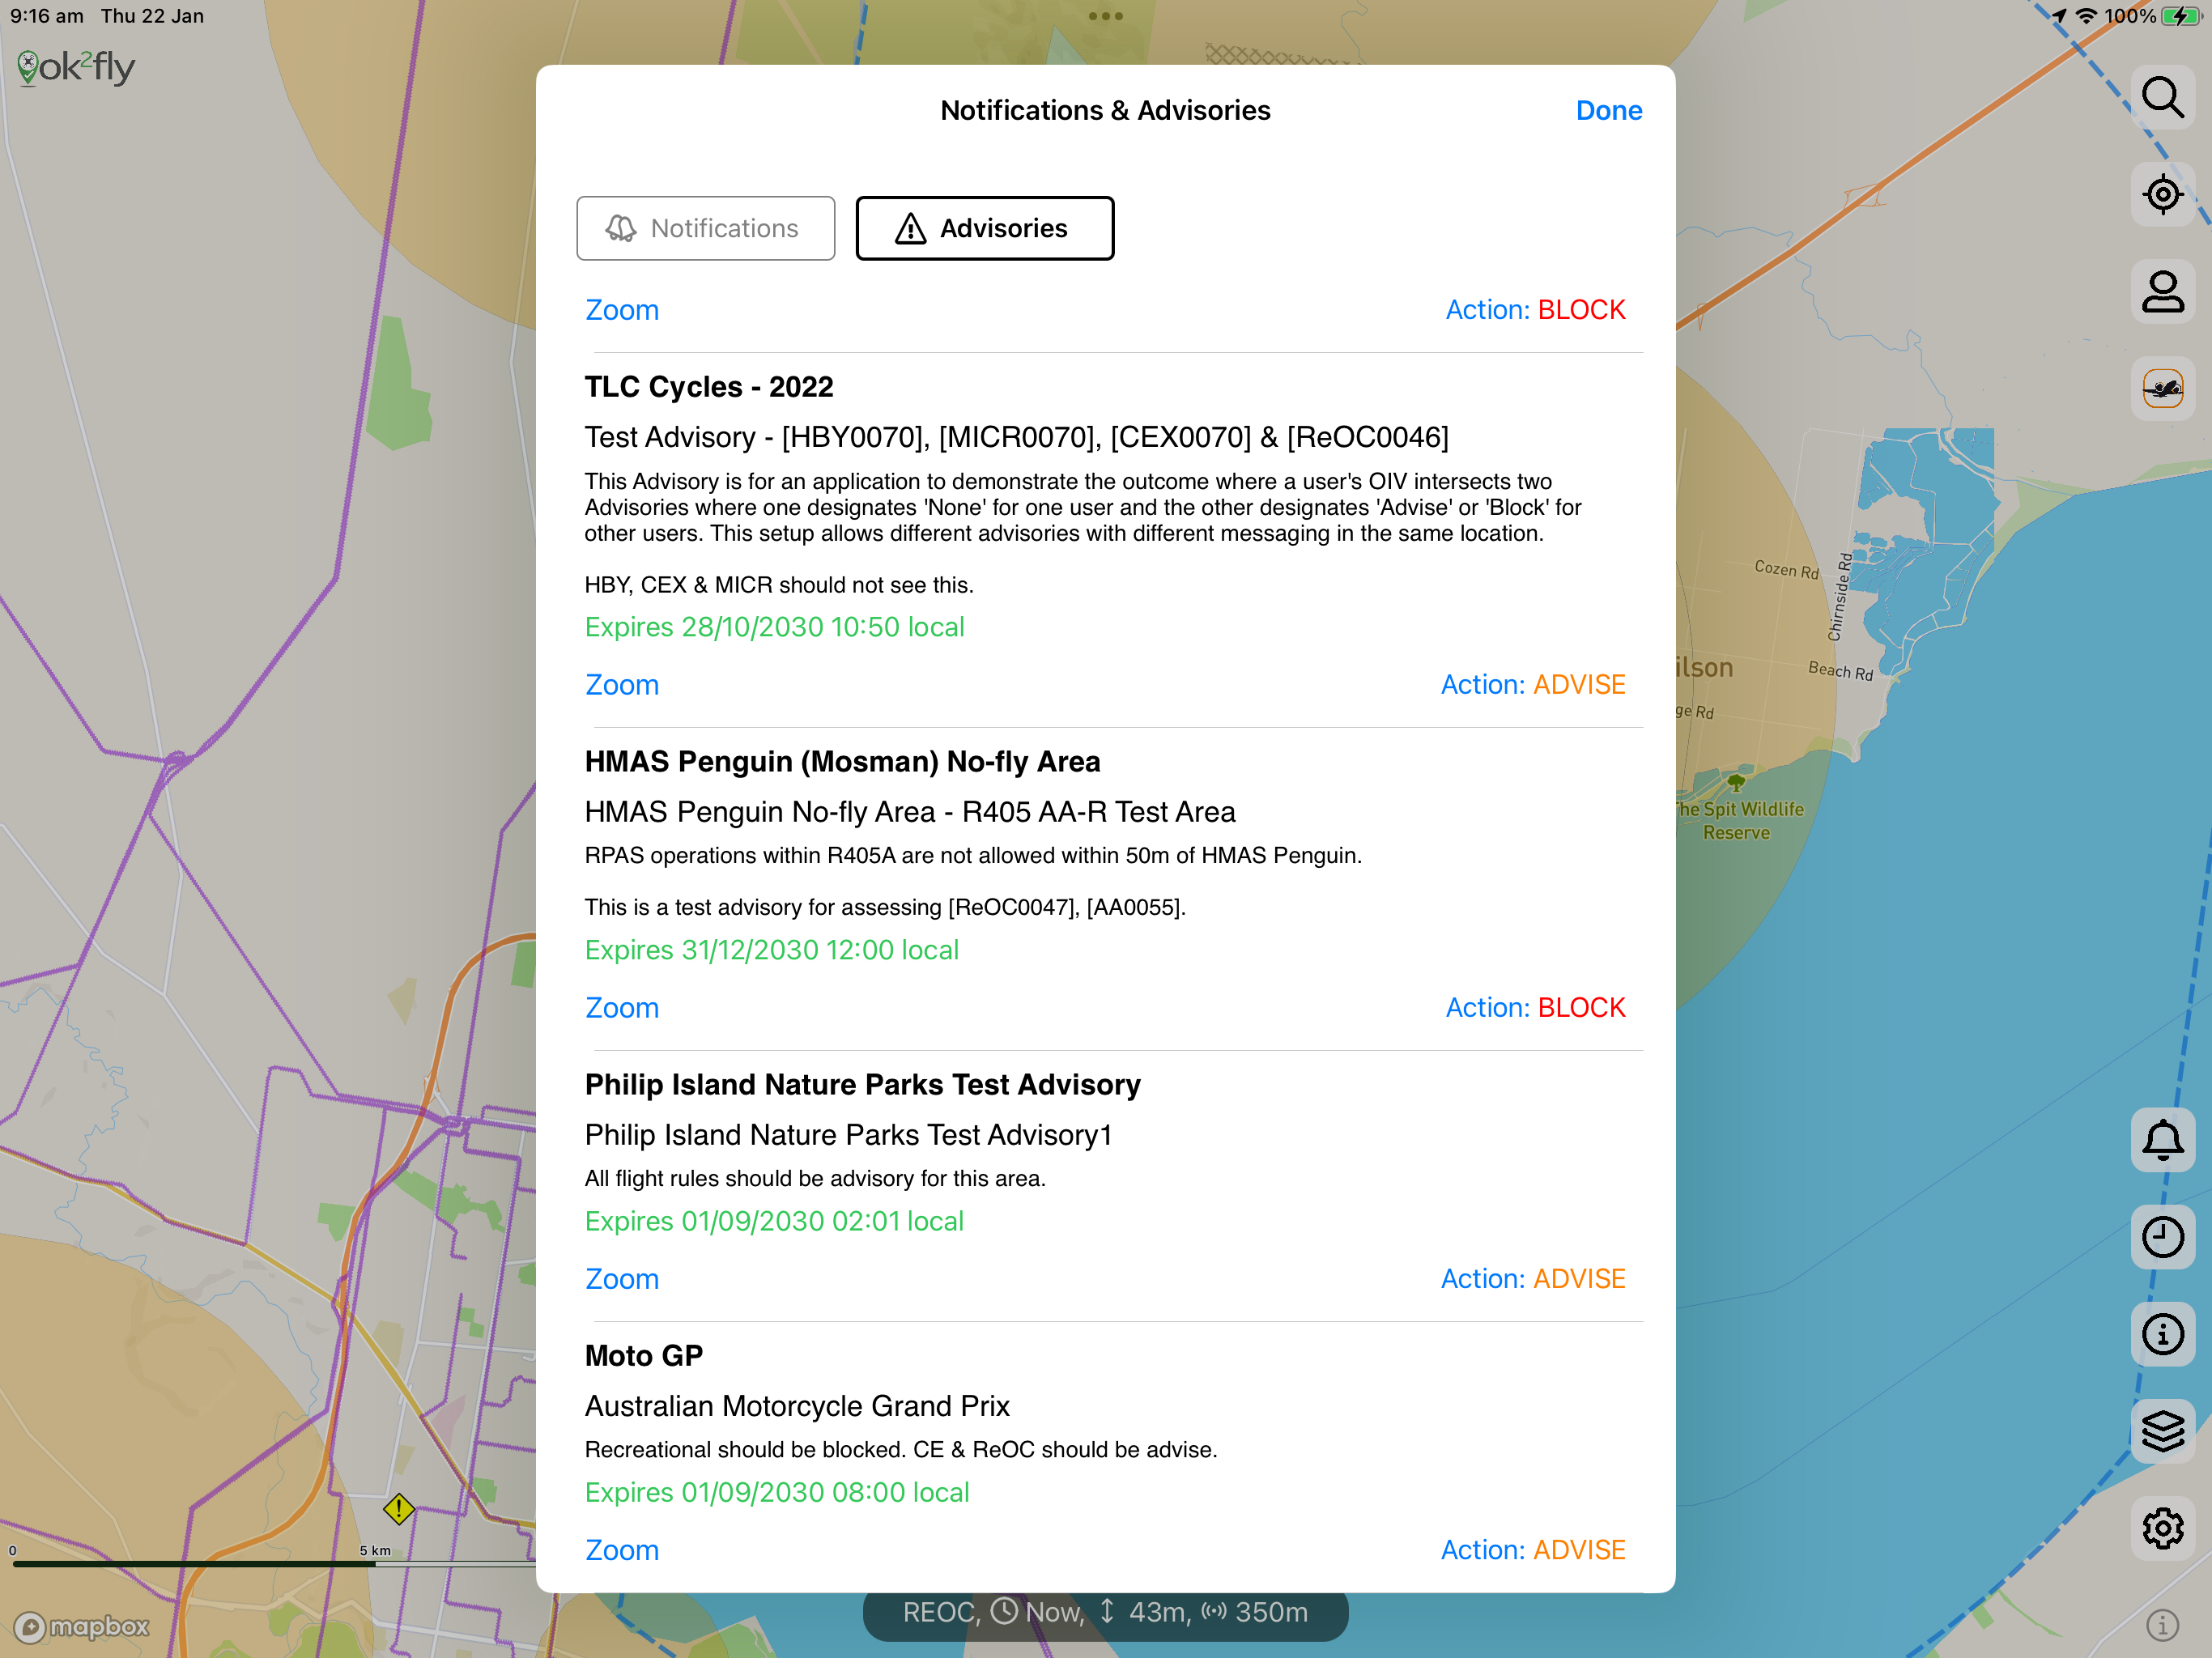2212x1658 pixels.
Task: Tap the three-dot multitasking handle at top
Action: 1106,16
